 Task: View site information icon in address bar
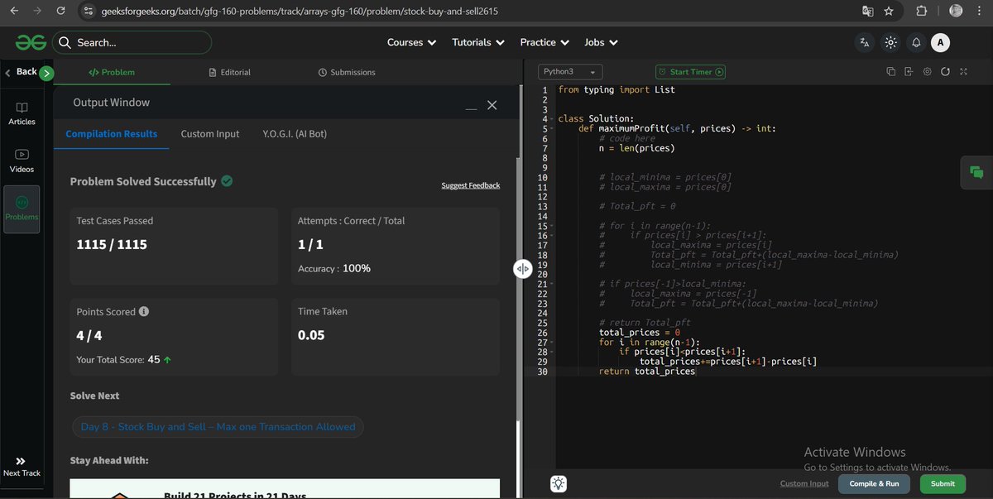coord(89,12)
